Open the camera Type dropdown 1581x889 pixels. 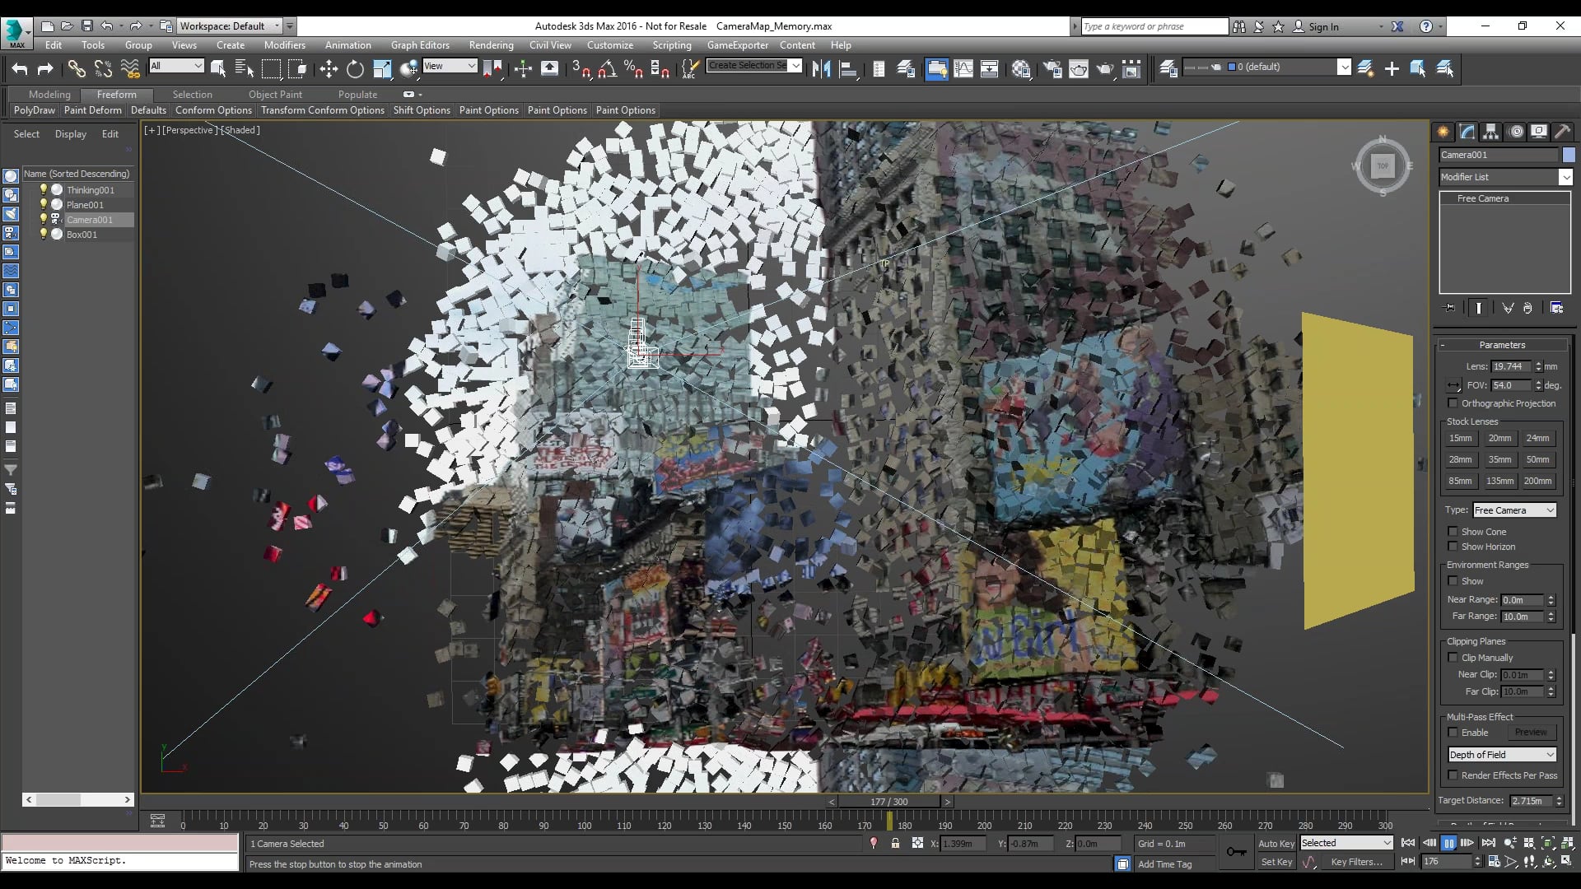[1514, 510]
